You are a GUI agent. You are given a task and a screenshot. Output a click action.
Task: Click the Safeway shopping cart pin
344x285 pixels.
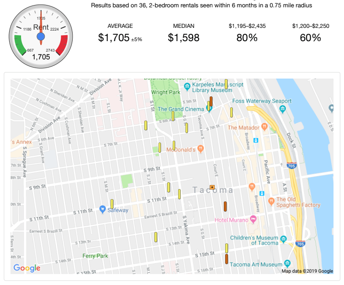(x=102, y=209)
